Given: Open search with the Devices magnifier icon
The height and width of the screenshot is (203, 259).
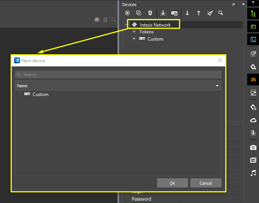Looking at the screenshot, I should 221,13.
